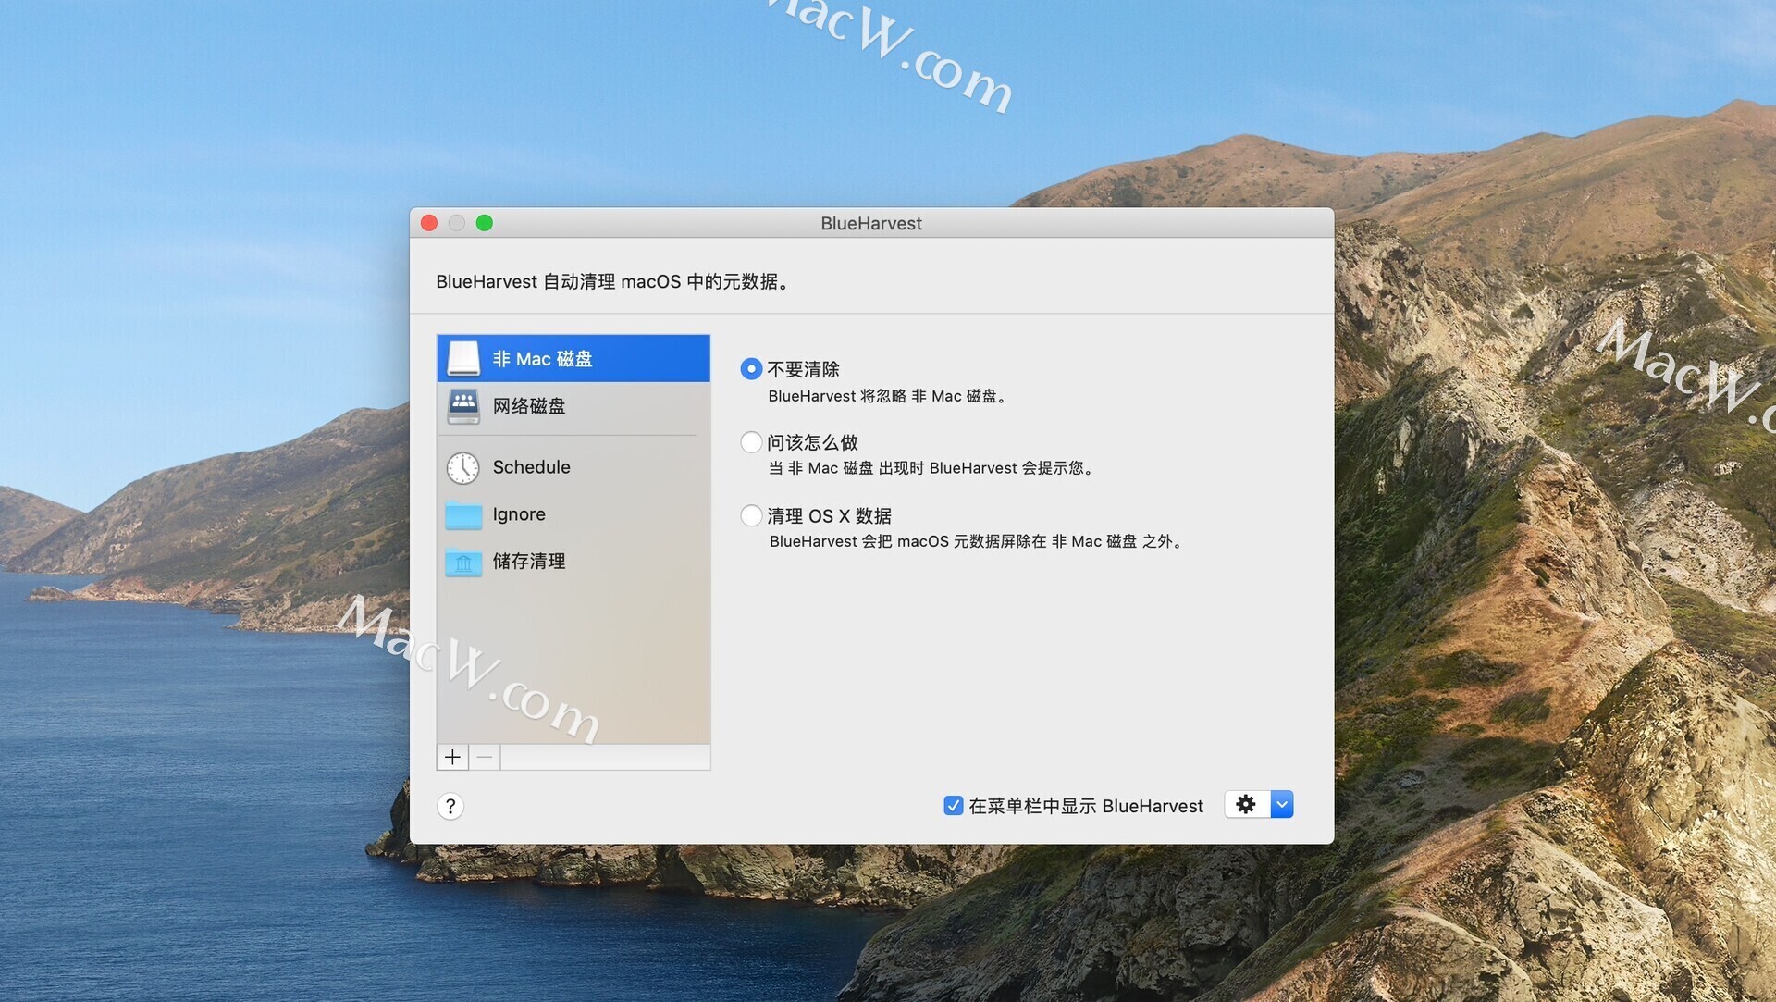Image resolution: width=1776 pixels, height=1002 pixels.
Task: Expand the gear menu dropdown arrow
Action: tap(1282, 804)
